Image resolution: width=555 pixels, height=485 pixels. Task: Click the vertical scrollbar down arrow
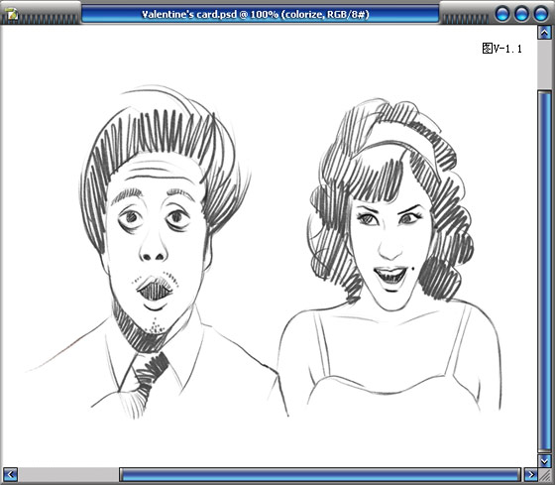(x=545, y=460)
